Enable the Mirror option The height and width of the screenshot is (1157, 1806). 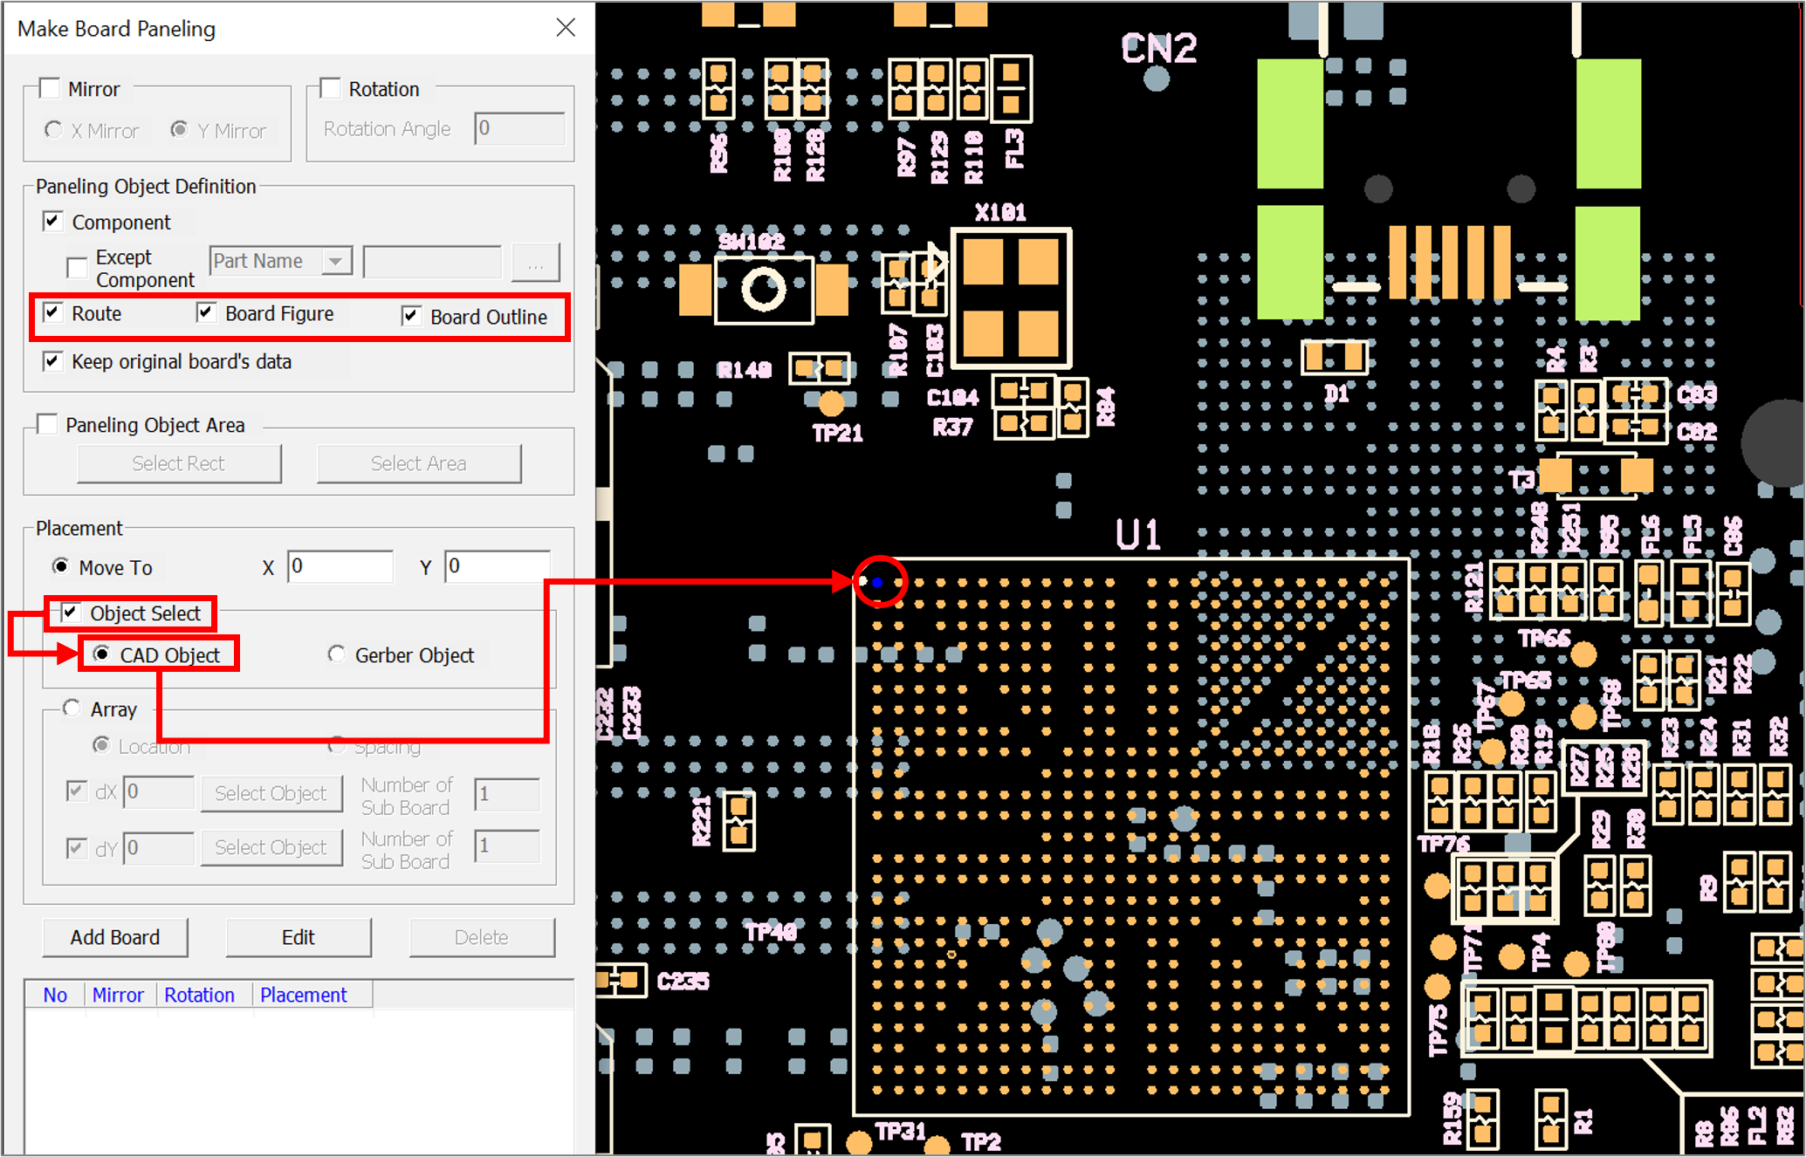[x=50, y=86]
